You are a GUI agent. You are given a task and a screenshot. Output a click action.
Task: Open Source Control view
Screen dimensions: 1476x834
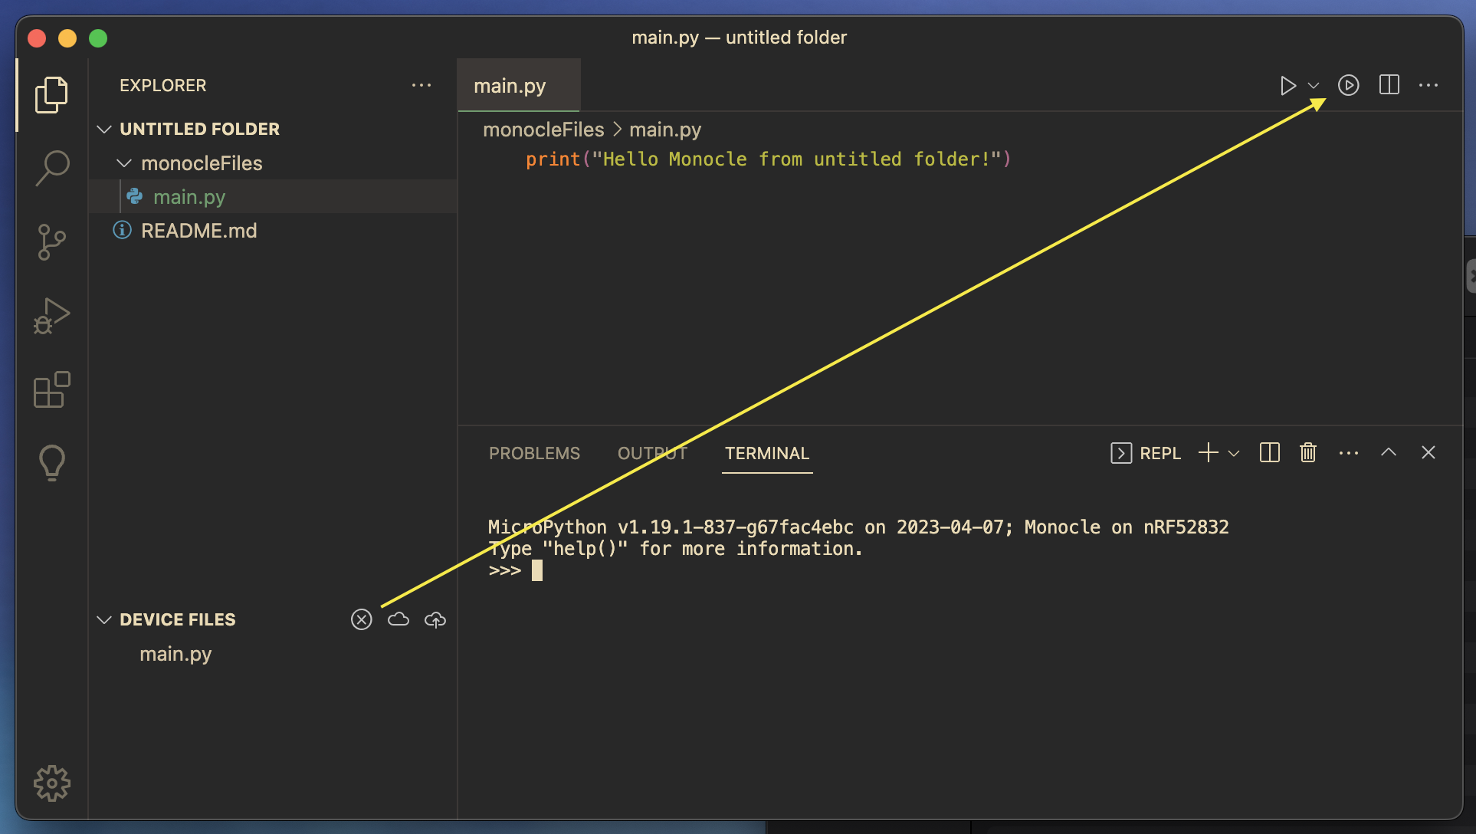tap(51, 241)
